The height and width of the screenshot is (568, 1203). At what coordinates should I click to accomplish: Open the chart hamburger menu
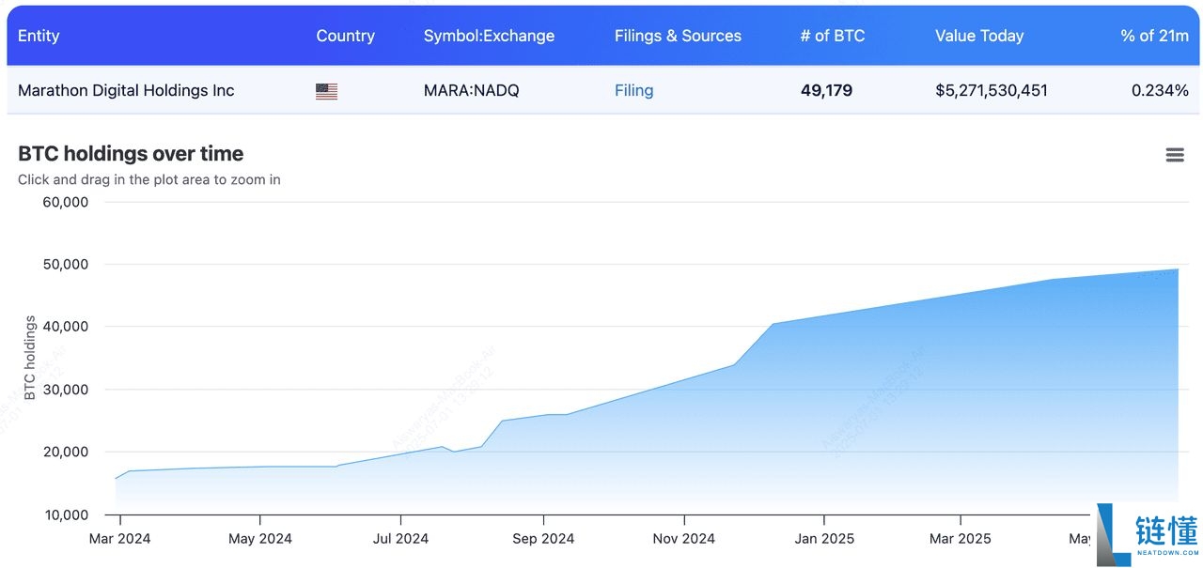1174,155
